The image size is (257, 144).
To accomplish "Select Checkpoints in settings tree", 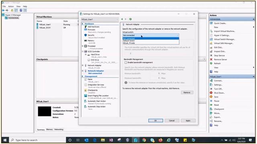I will [92, 90].
